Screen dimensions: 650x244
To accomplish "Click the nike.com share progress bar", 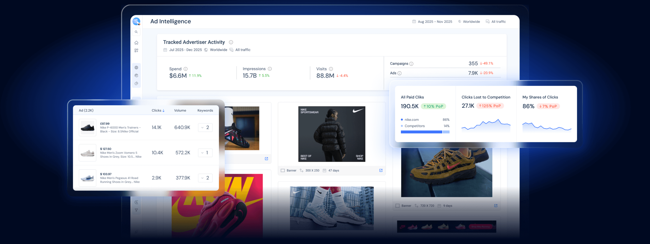I will pyautogui.click(x=421, y=132).
